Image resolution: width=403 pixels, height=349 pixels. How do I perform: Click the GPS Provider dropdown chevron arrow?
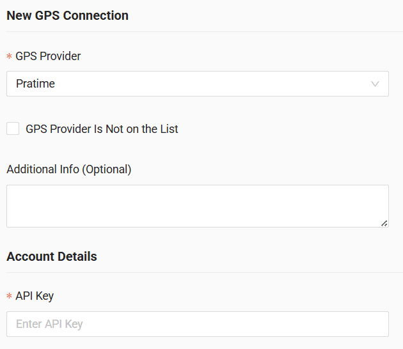point(375,84)
